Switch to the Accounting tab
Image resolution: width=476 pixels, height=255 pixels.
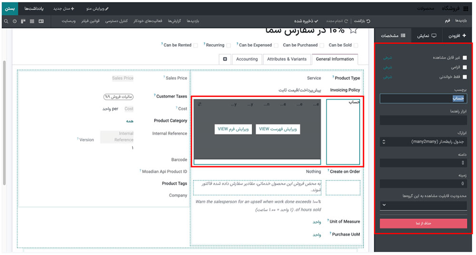pyautogui.click(x=247, y=59)
